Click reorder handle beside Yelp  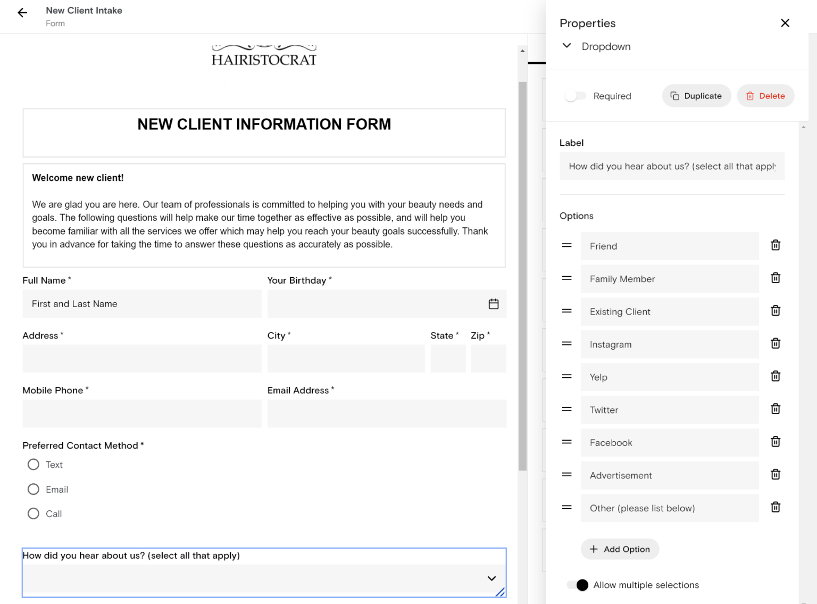567,376
